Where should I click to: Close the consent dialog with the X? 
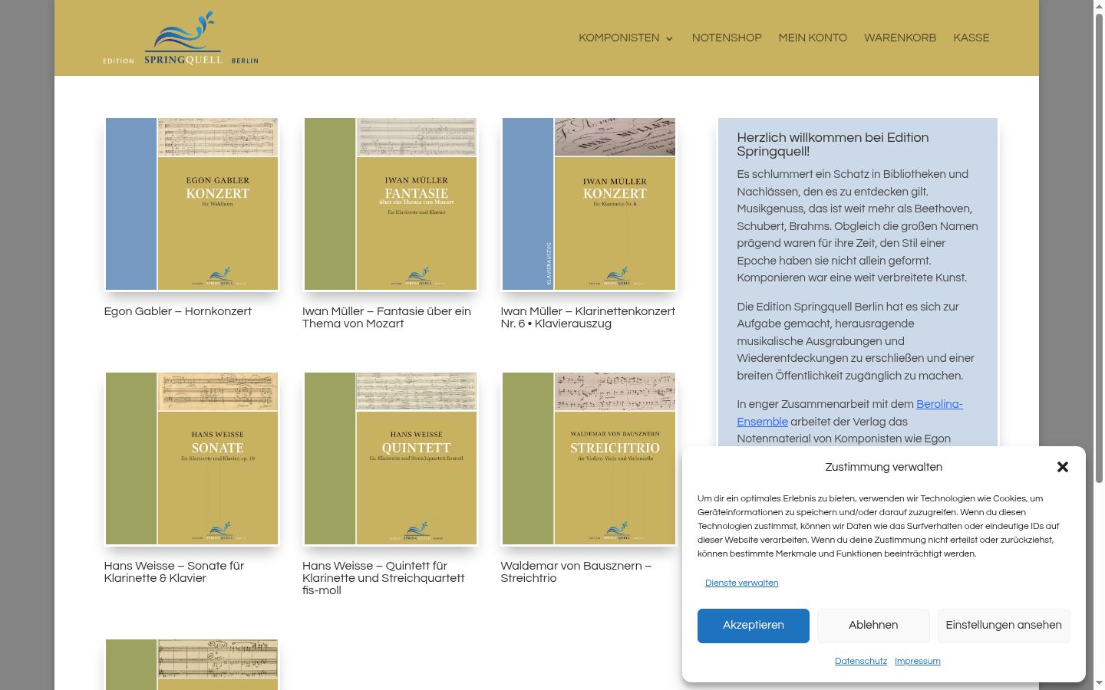click(x=1063, y=467)
